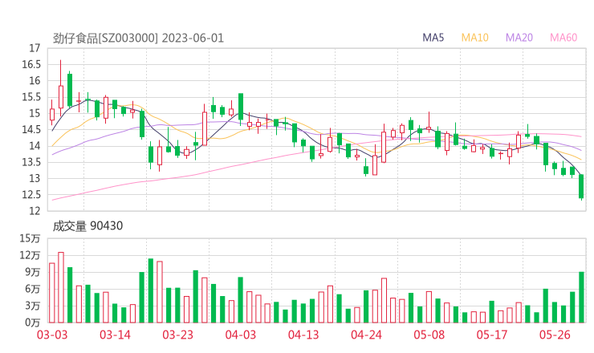Click the 15万 volume axis label
The image size is (594, 353).
coord(30,238)
